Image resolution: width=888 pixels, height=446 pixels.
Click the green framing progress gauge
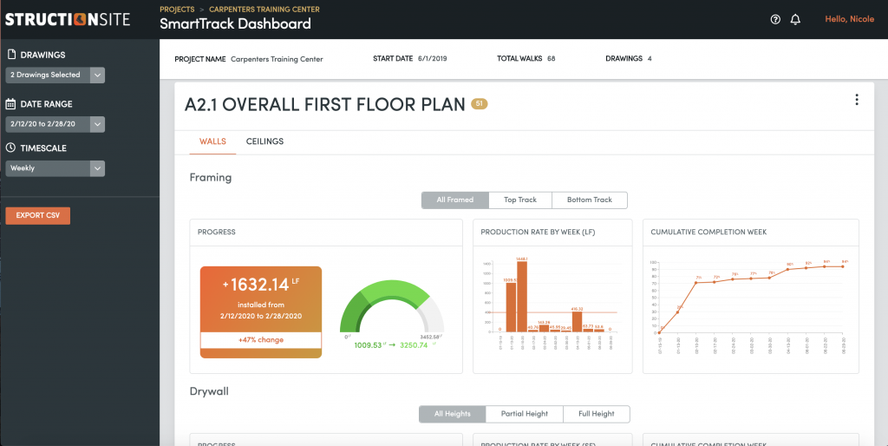pyautogui.click(x=392, y=306)
